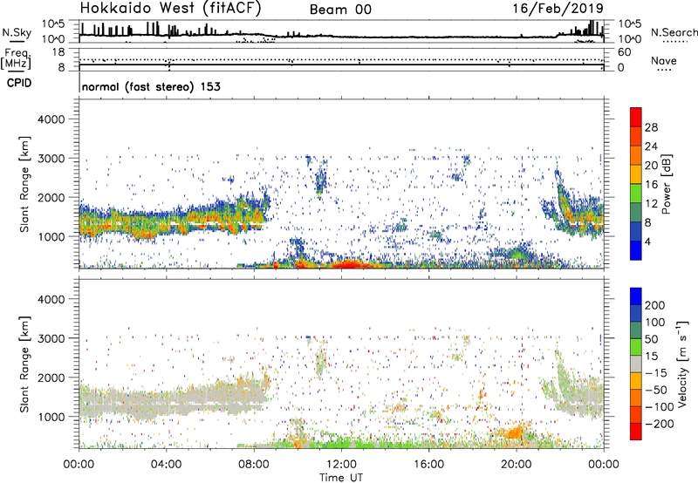Click the "16:00" time tick label
Screen dimensions: 698x483
pos(428,465)
